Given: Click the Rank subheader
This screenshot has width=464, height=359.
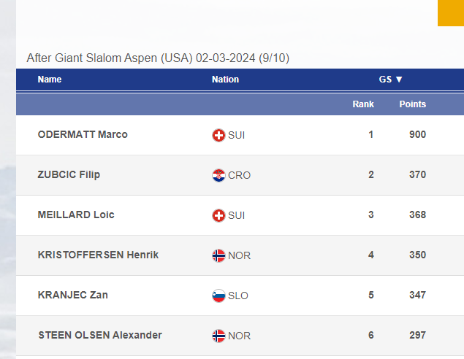Looking at the screenshot, I should coord(363,104).
